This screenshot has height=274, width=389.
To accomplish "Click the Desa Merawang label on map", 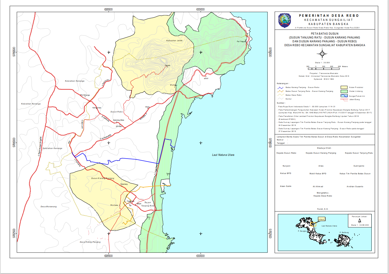I will tap(49, 207).
